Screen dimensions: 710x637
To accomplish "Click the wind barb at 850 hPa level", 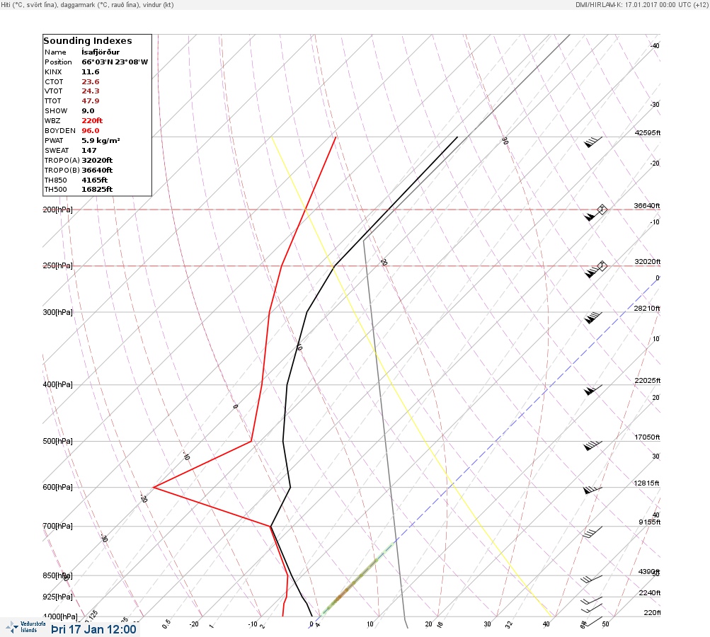I will [x=592, y=580].
